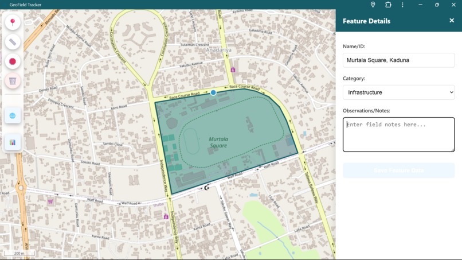Open the Category dropdown
Image resolution: width=462 pixels, height=260 pixels.
pyautogui.click(x=398, y=92)
